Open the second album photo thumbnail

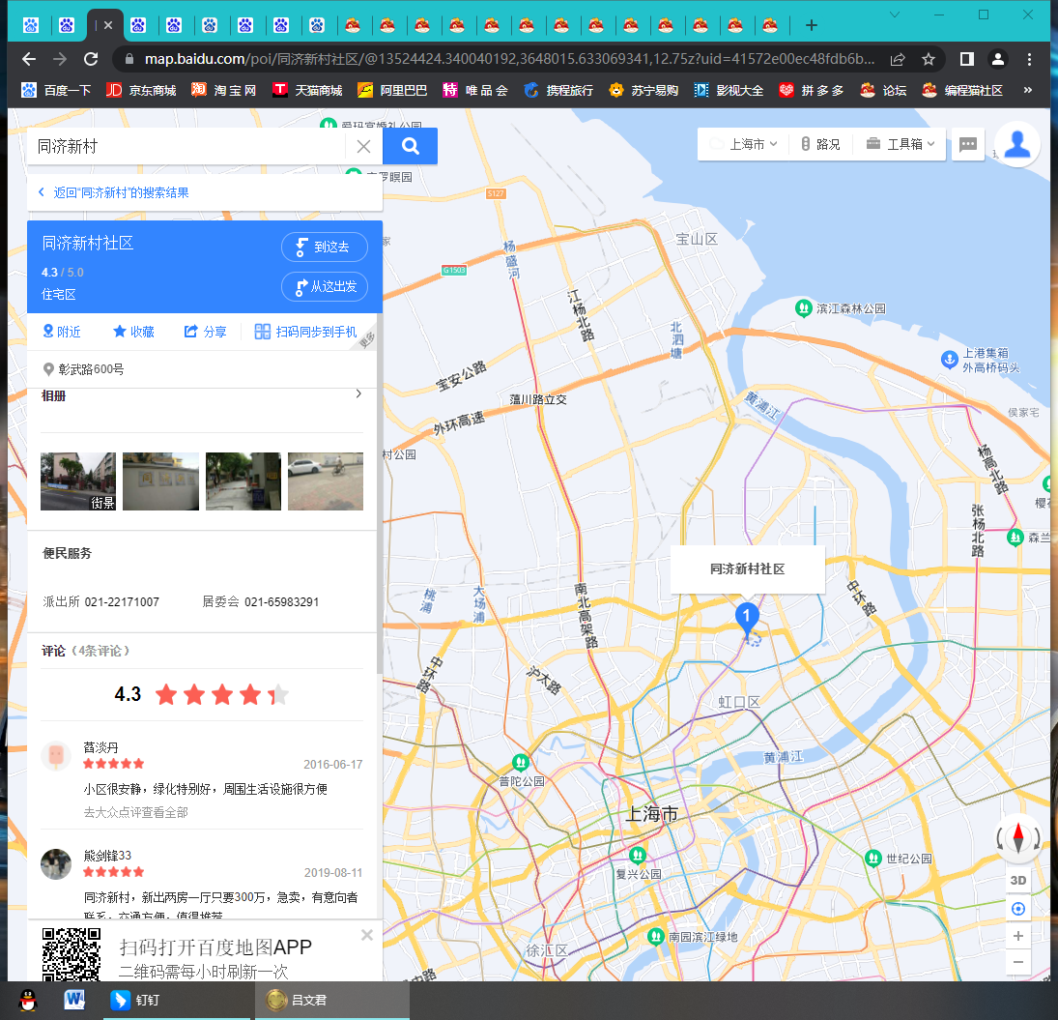click(x=160, y=481)
